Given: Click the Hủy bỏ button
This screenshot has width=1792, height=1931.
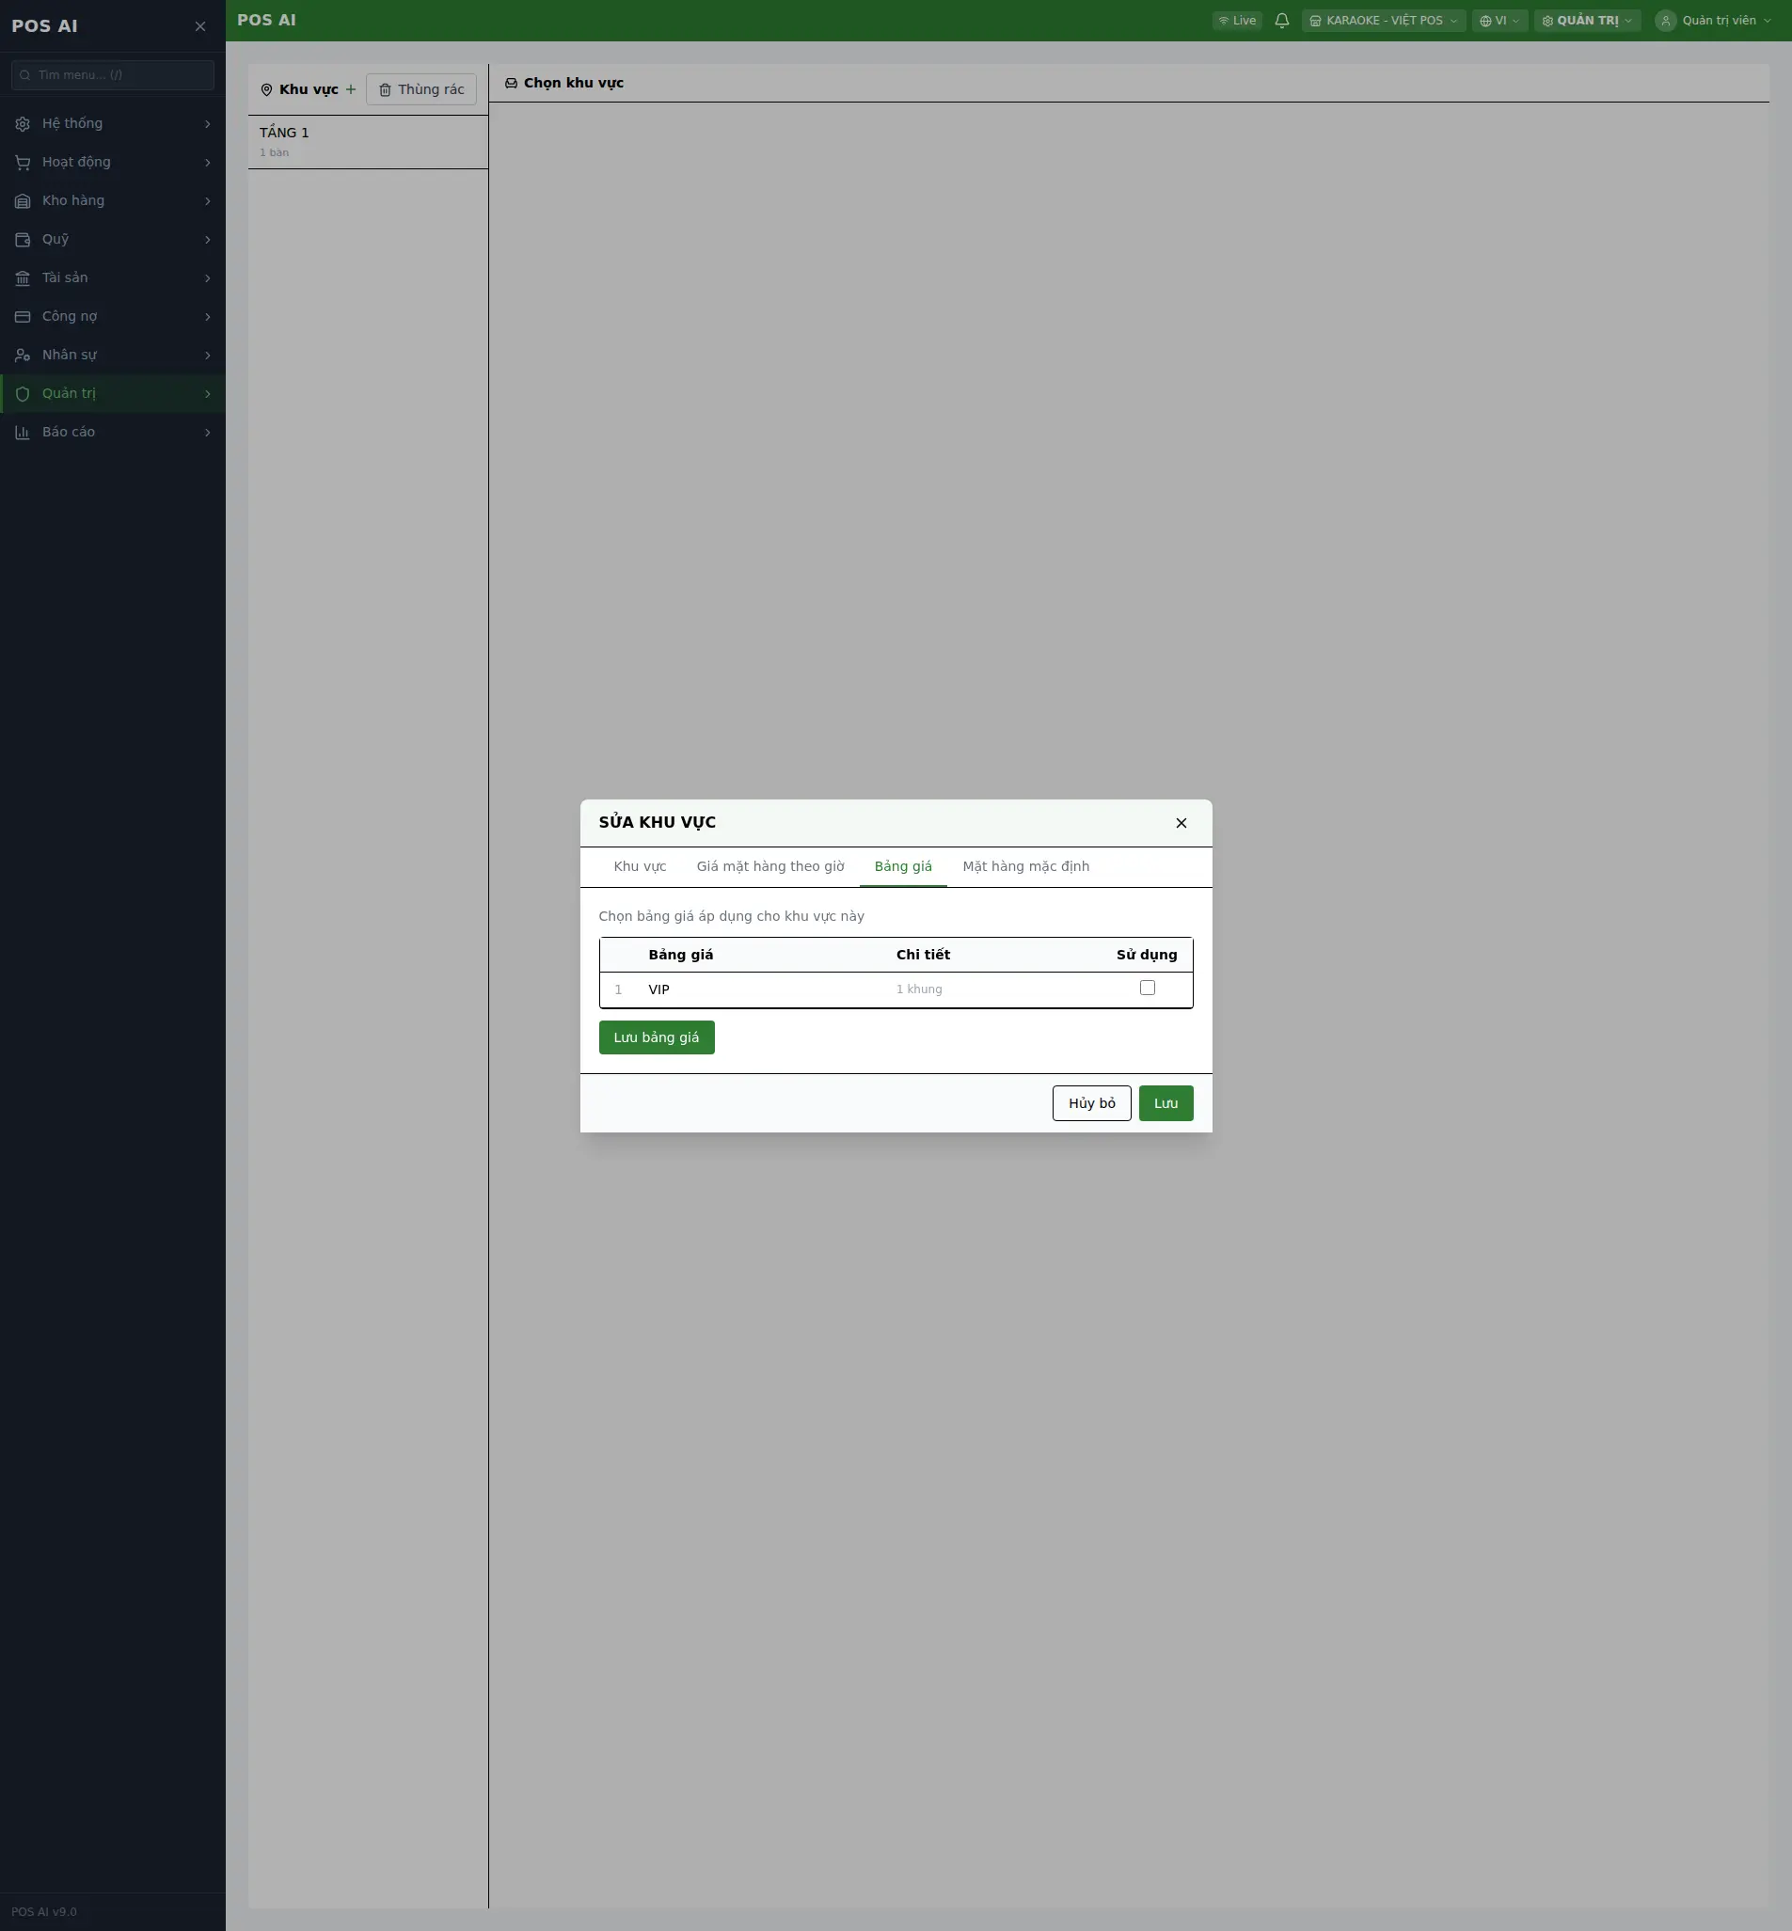Looking at the screenshot, I should (1091, 1103).
